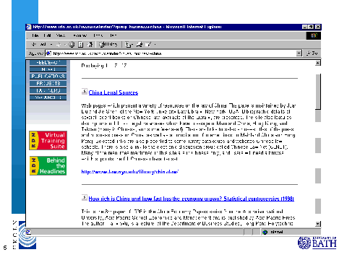The image size is (347, 260).
Task: Click the Refresh page icon
Action: click(81, 44)
